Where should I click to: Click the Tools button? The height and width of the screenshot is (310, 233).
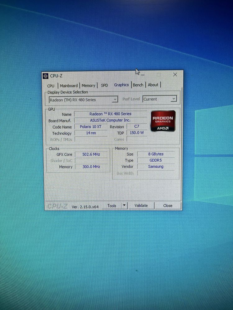pos(112,206)
